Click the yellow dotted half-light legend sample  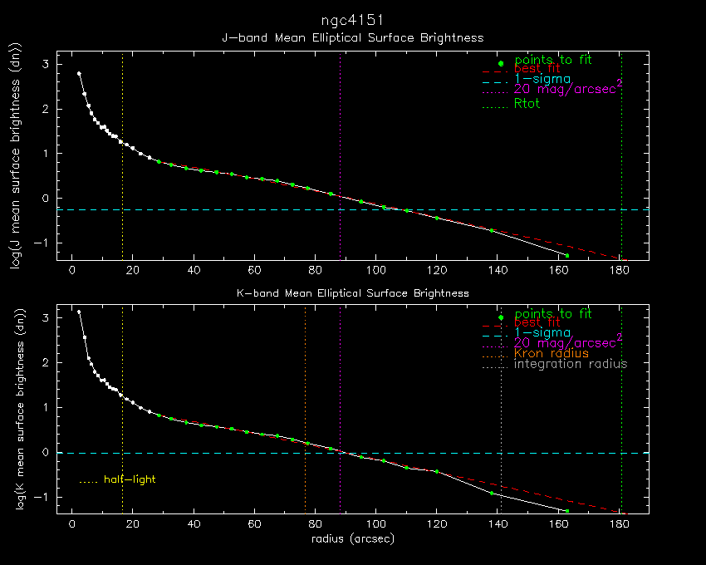pos(88,480)
